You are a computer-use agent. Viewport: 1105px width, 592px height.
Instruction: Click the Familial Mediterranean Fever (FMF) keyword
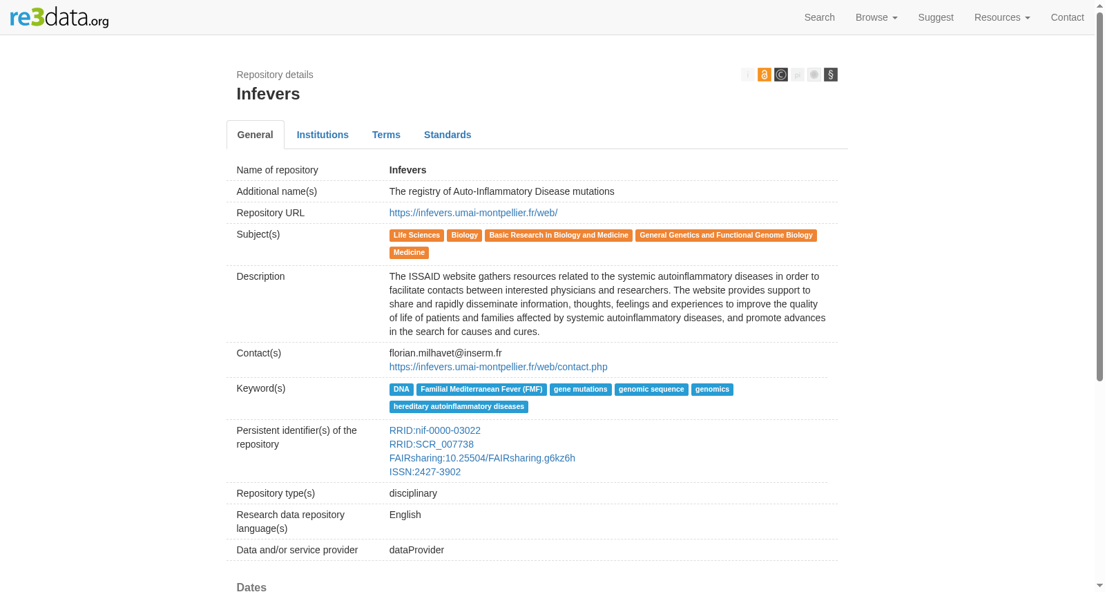point(481,390)
